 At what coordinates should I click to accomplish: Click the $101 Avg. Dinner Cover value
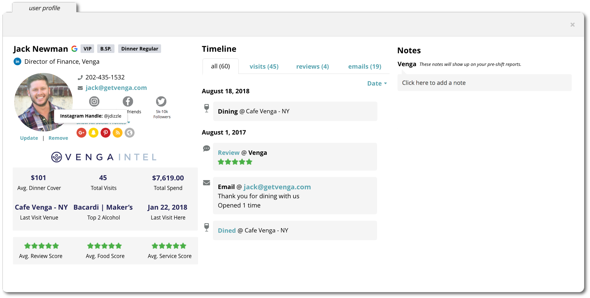tap(38, 178)
